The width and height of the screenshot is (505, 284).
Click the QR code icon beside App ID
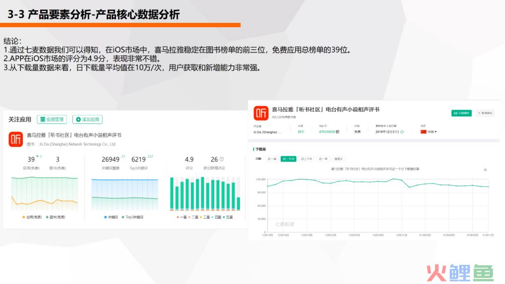338,132
